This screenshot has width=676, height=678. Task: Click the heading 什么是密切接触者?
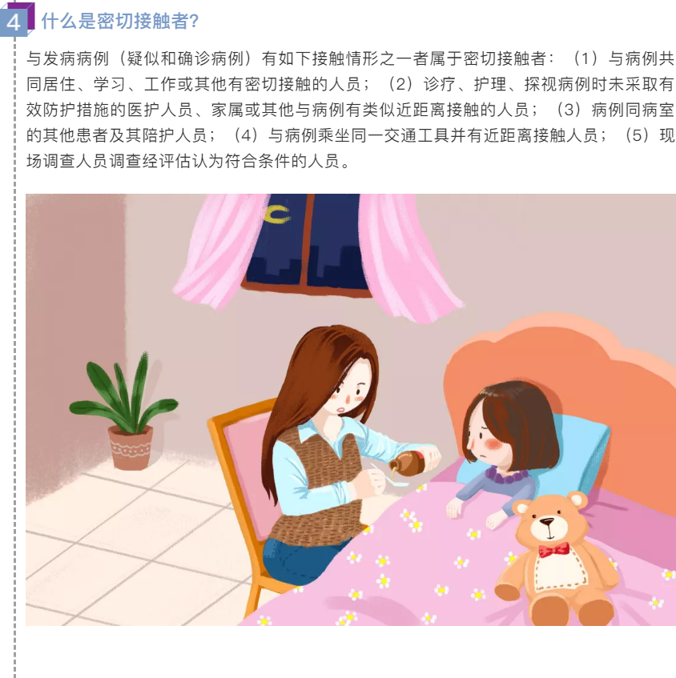(120, 21)
